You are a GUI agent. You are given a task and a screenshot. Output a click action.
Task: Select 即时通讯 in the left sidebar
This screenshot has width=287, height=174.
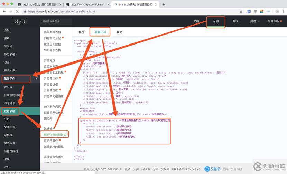pos(10,103)
